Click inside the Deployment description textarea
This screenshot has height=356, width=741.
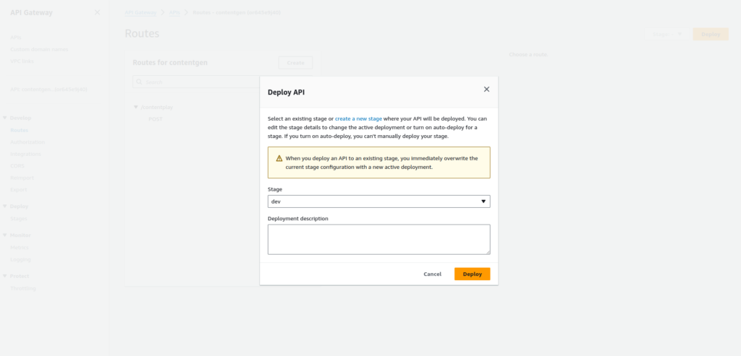pos(378,239)
